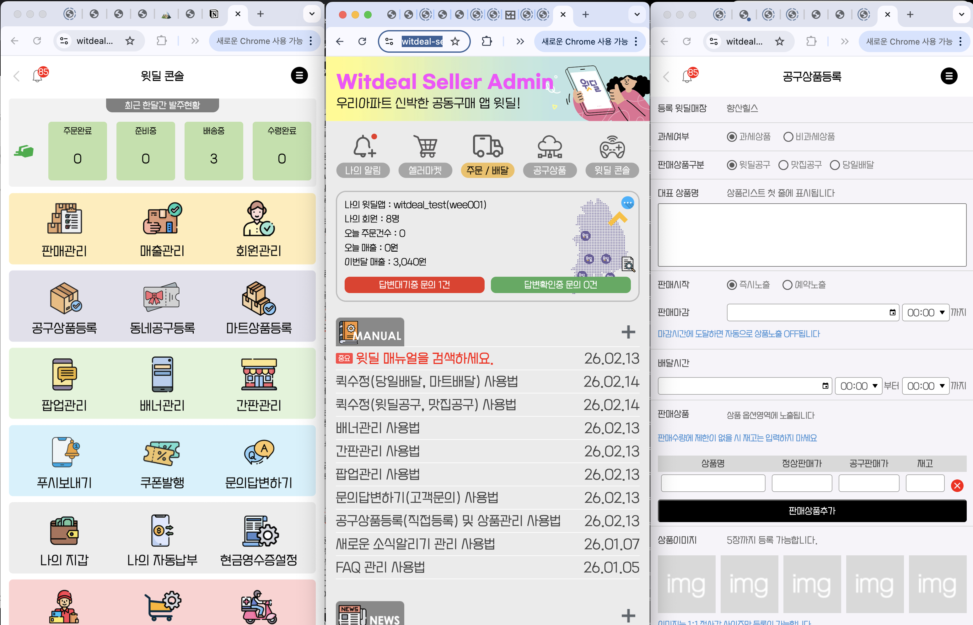
Task: Open 주문 / 배달 truck icon
Action: point(487,156)
